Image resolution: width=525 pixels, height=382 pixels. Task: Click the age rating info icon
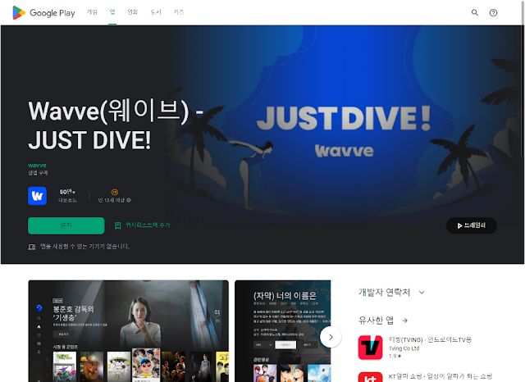[x=129, y=200]
